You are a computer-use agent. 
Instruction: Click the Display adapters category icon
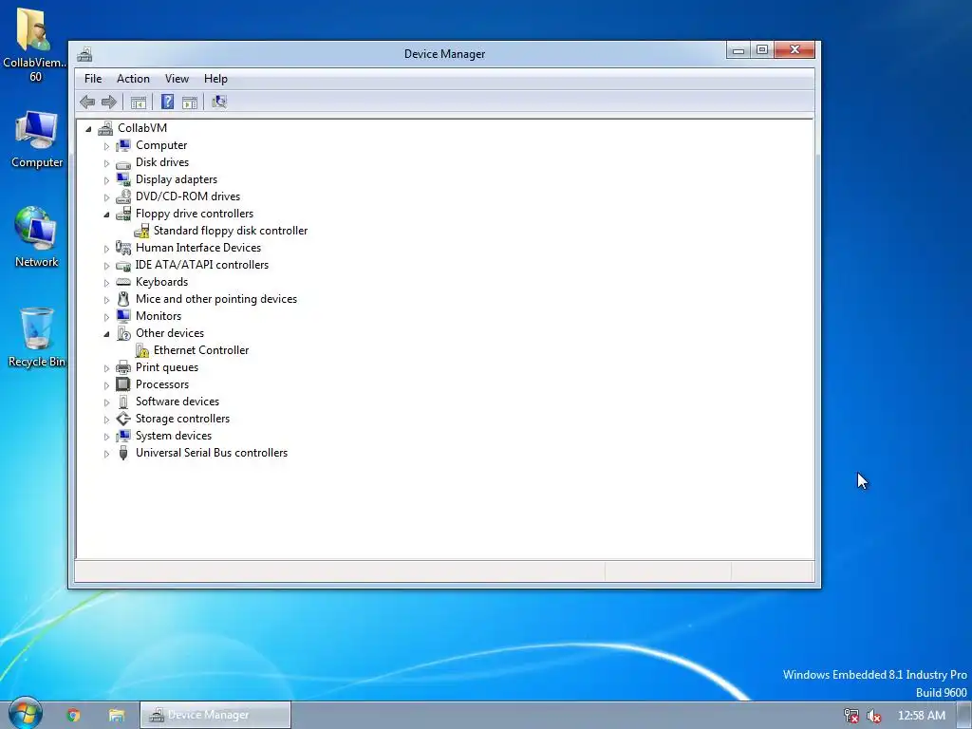[123, 179]
